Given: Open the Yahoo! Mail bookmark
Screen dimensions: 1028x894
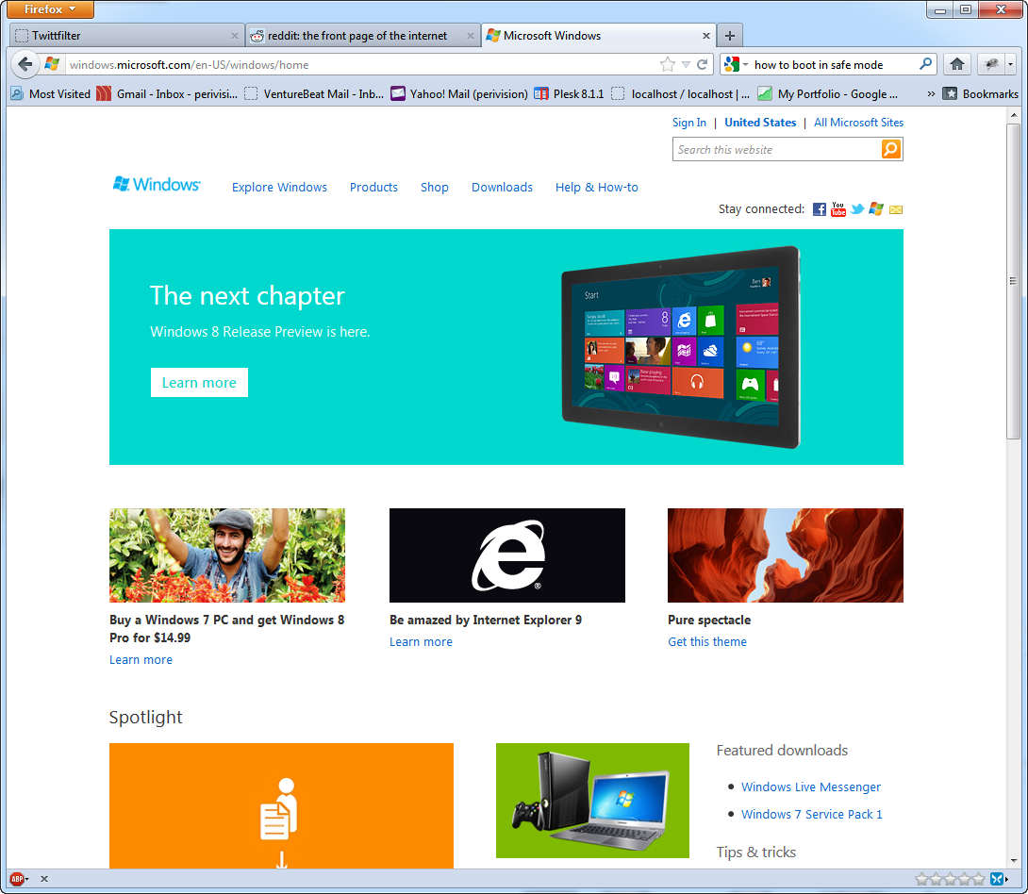Looking at the screenshot, I should [x=459, y=93].
